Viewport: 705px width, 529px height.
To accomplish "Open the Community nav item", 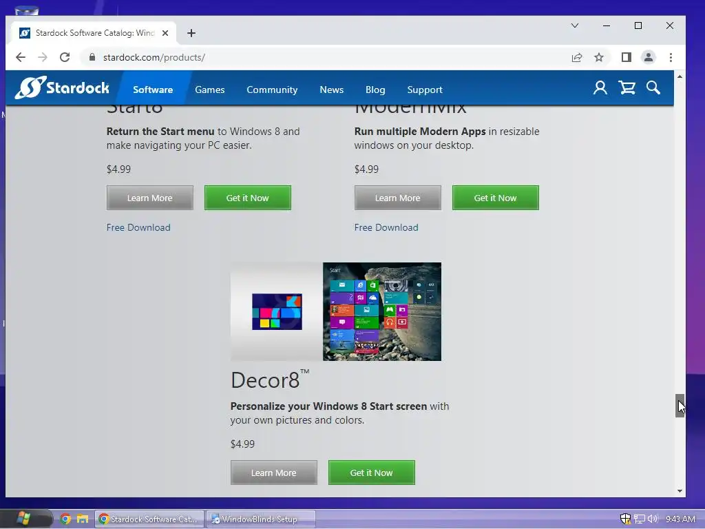I will (272, 90).
